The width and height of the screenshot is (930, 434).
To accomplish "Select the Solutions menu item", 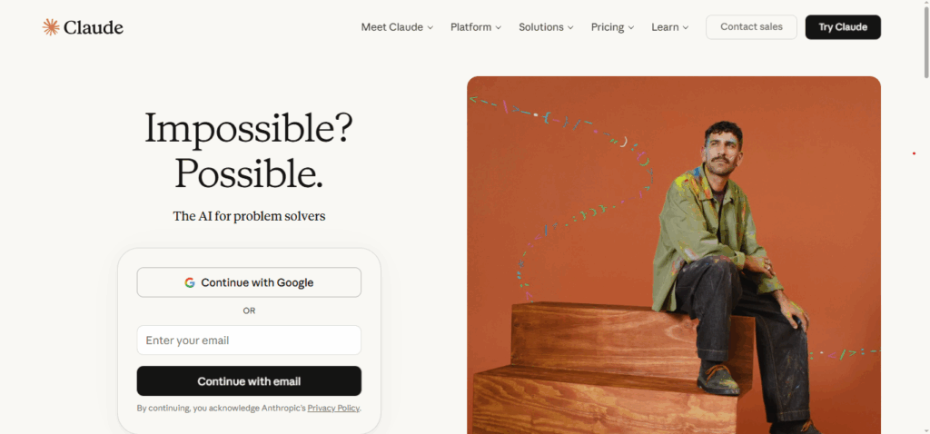I will click(541, 27).
